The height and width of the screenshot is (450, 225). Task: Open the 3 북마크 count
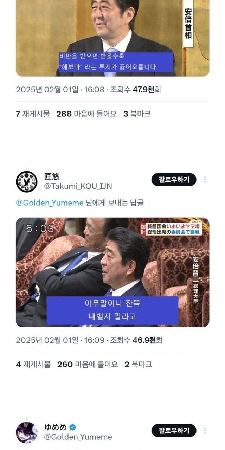click(137, 114)
